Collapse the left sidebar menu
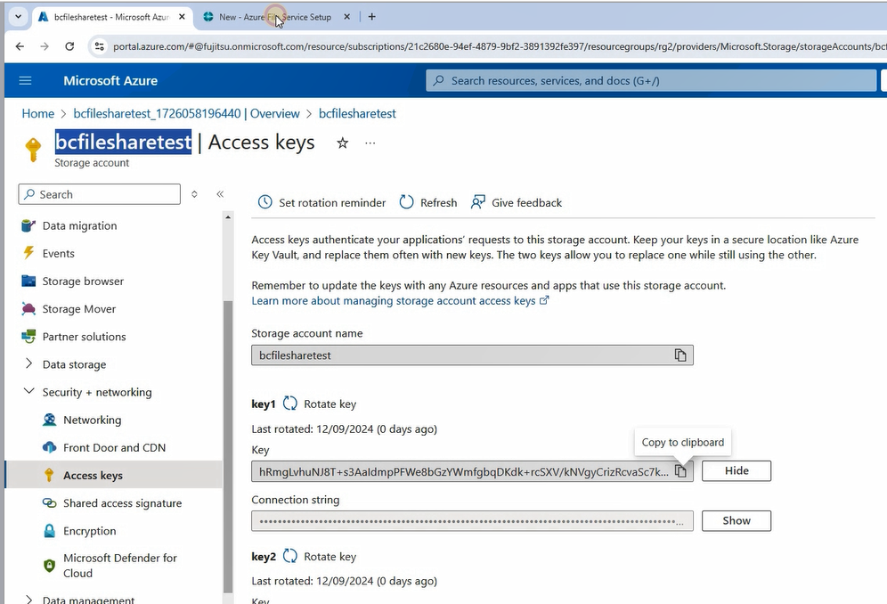The image size is (887, 604). [220, 194]
